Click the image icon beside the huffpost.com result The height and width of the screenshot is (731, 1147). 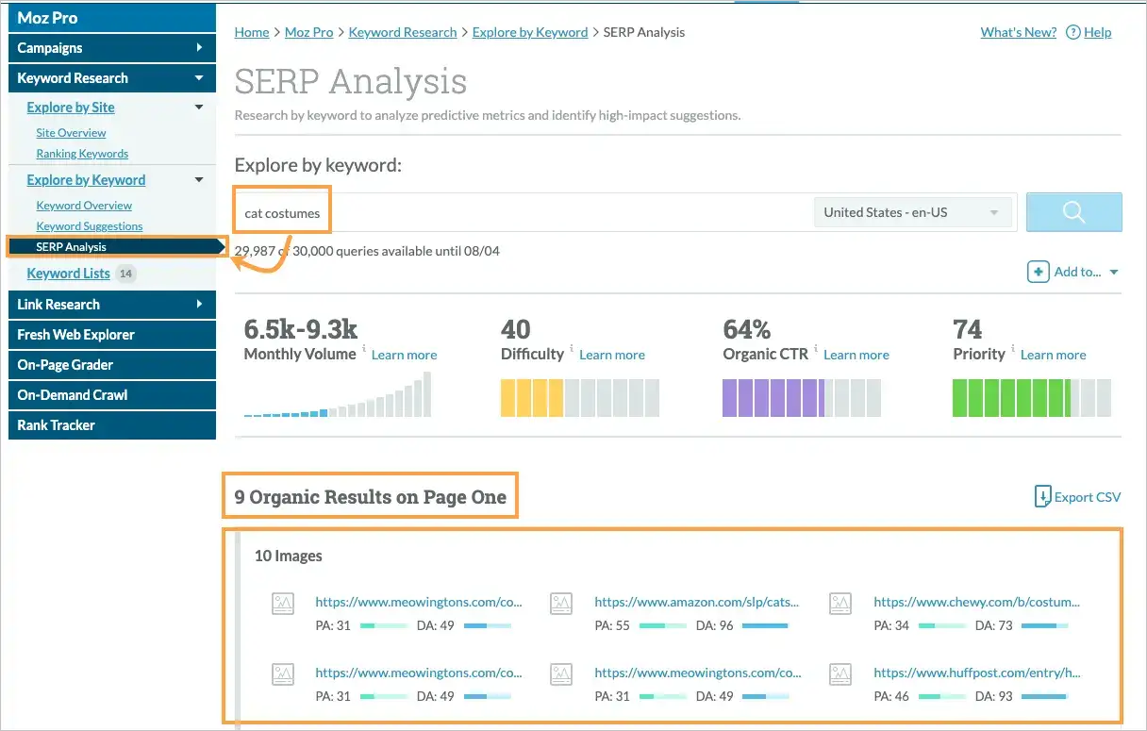coord(840,673)
